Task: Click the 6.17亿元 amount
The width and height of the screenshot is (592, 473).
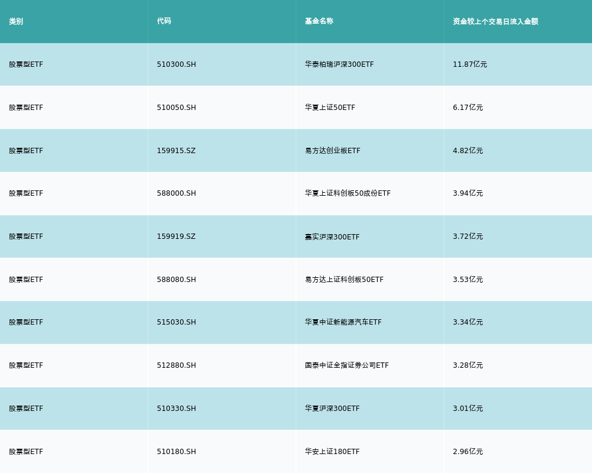Action: (x=468, y=108)
